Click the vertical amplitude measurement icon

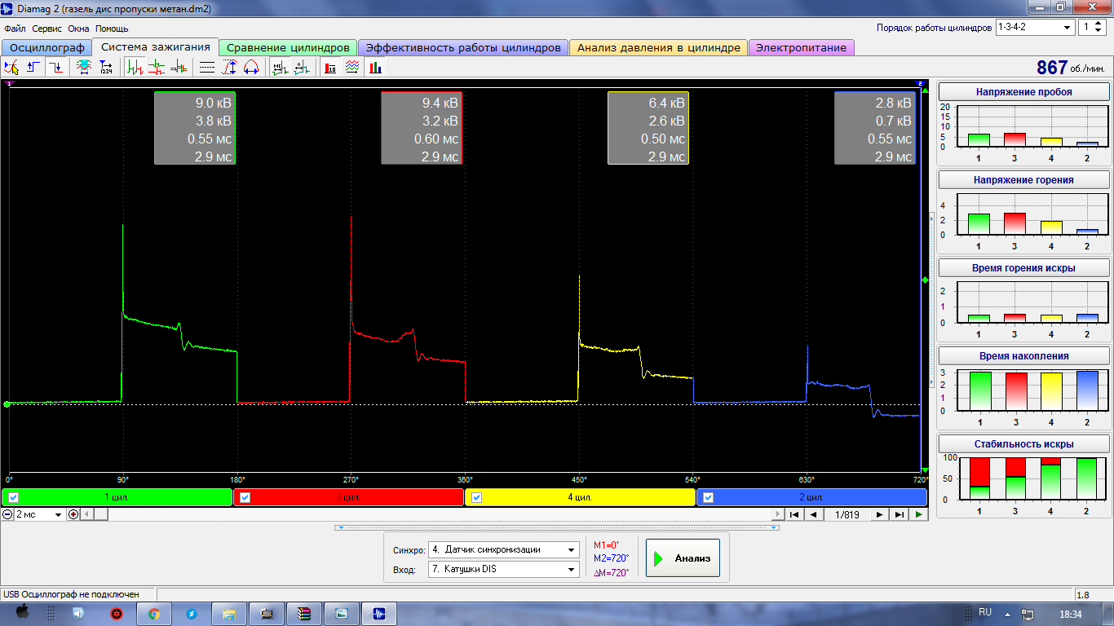coord(229,68)
